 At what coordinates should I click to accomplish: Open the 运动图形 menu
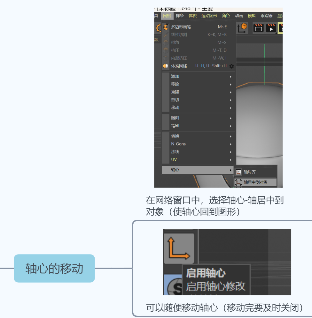coord(209,16)
